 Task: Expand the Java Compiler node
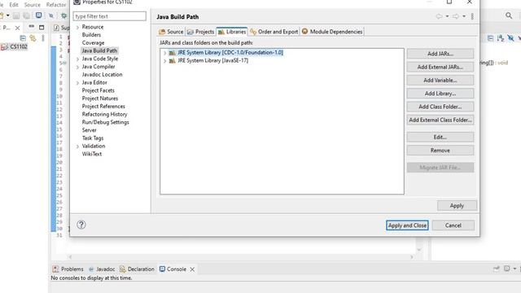(x=77, y=67)
